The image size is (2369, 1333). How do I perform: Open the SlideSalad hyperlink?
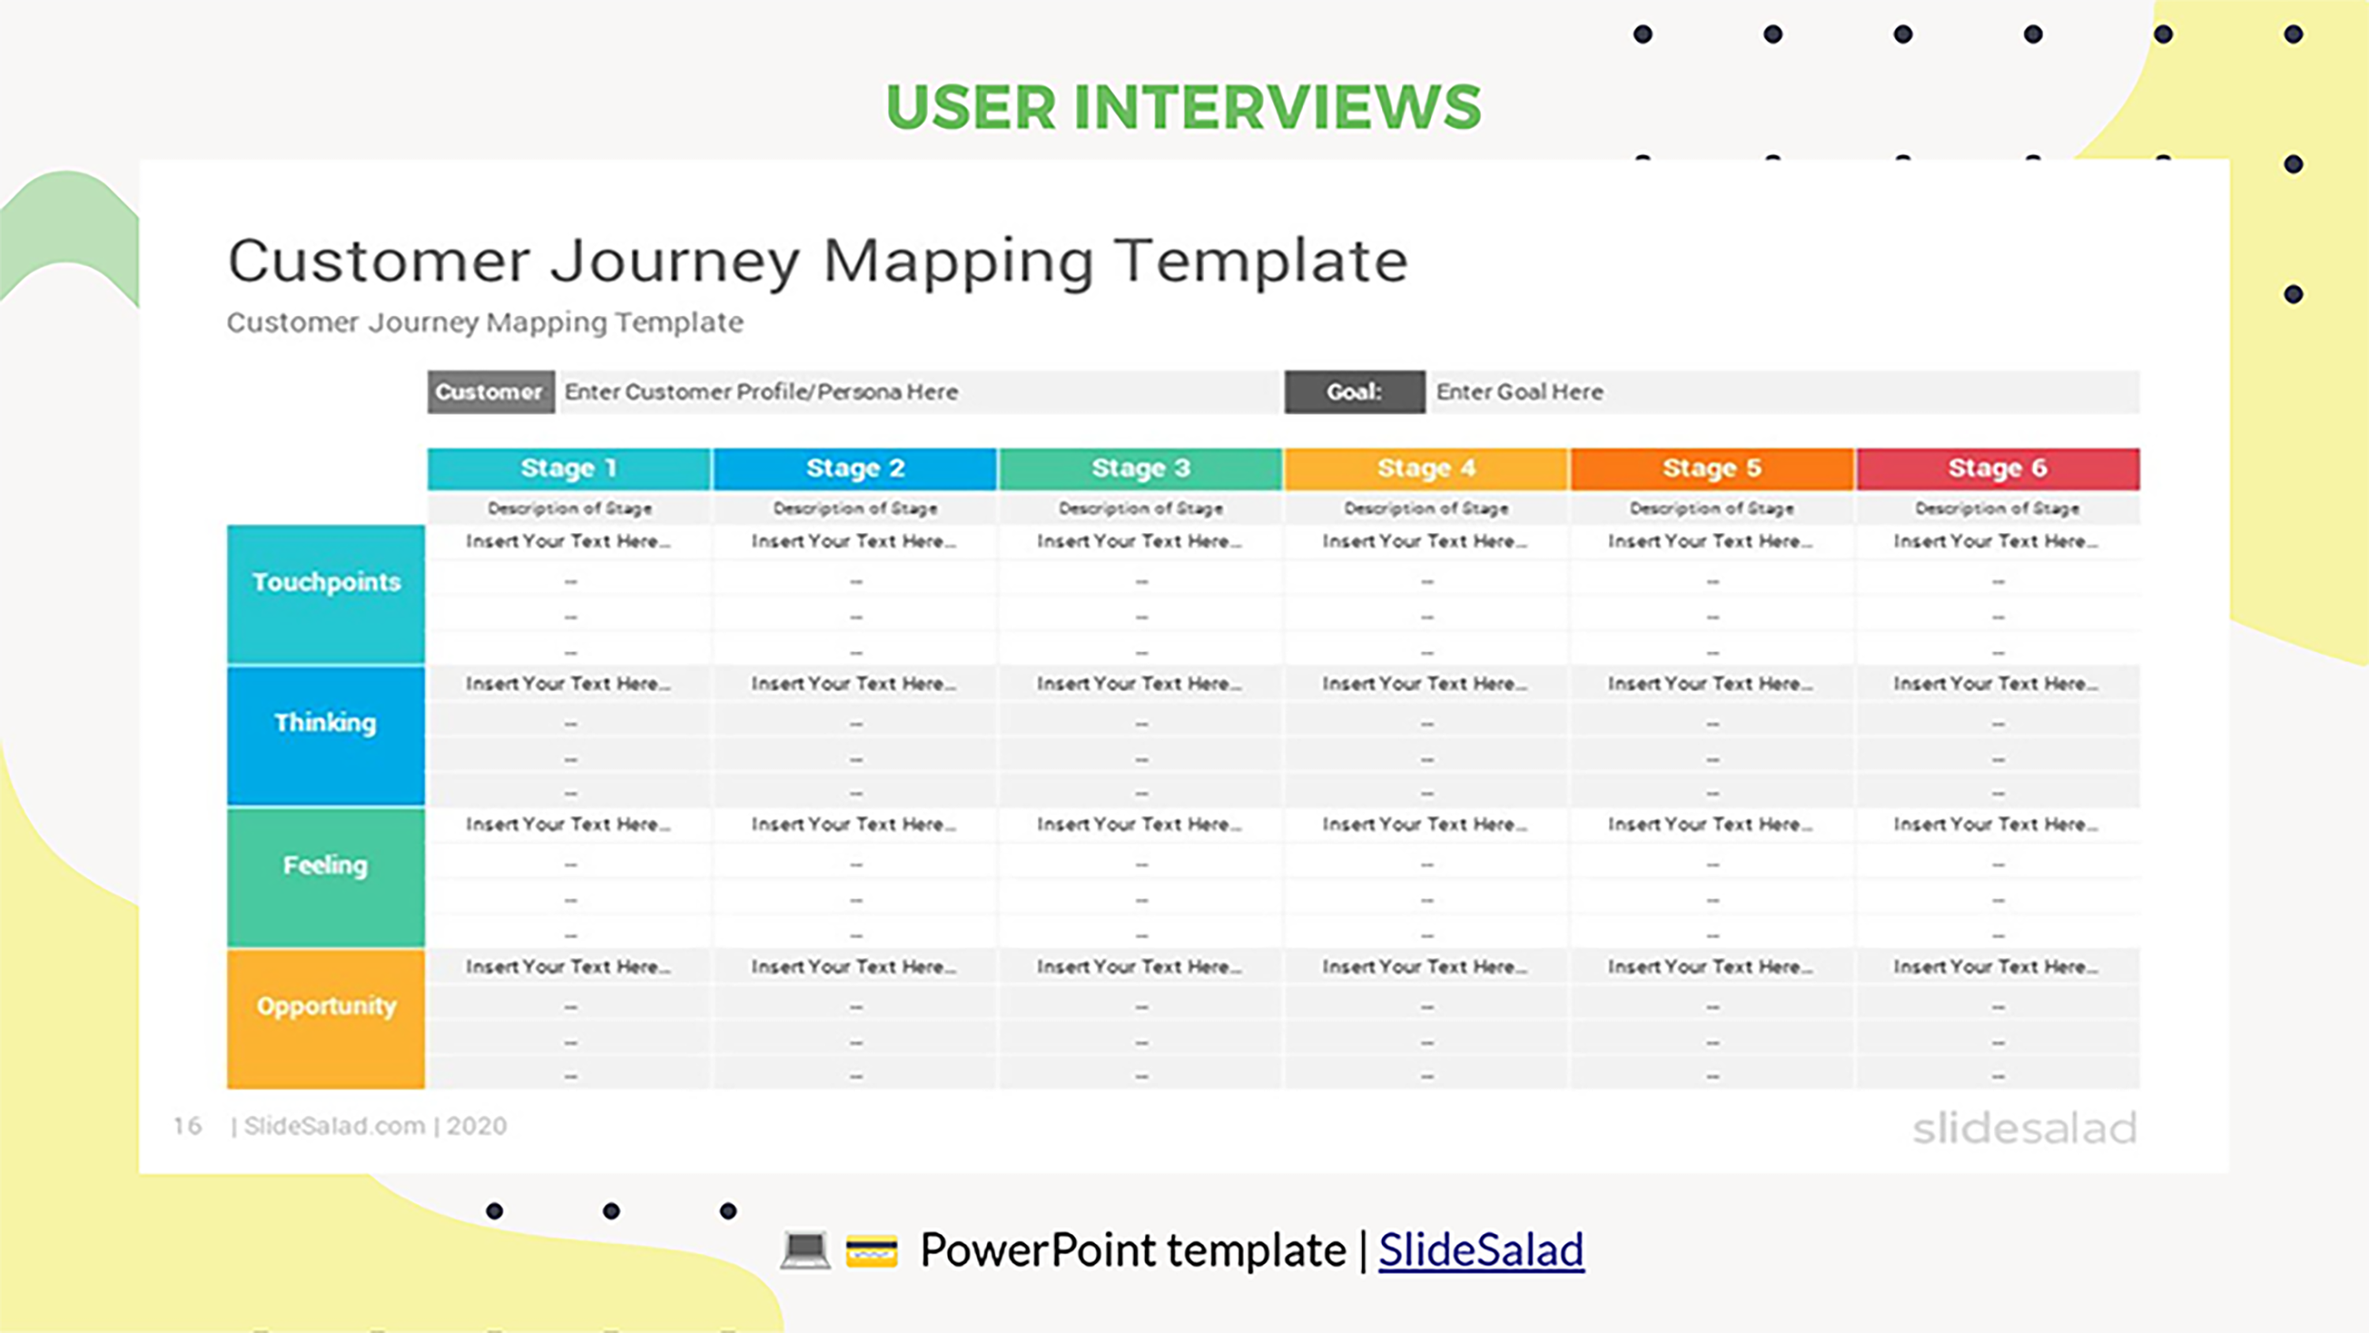[1481, 1250]
